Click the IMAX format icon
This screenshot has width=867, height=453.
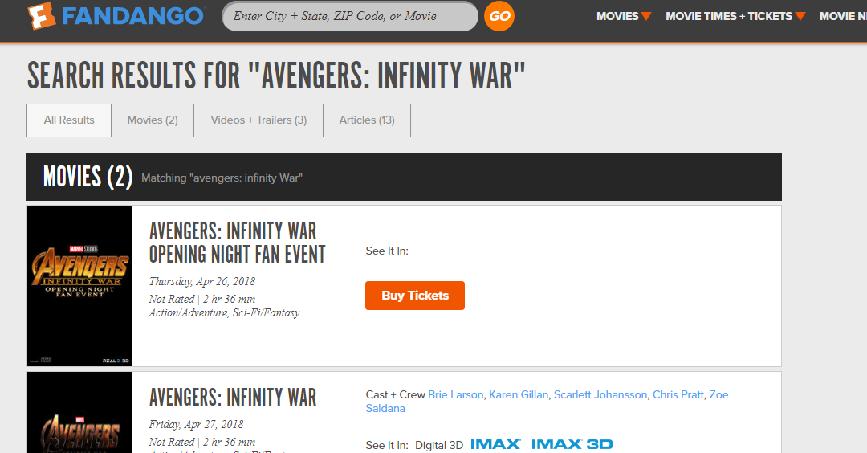point(495,444)
